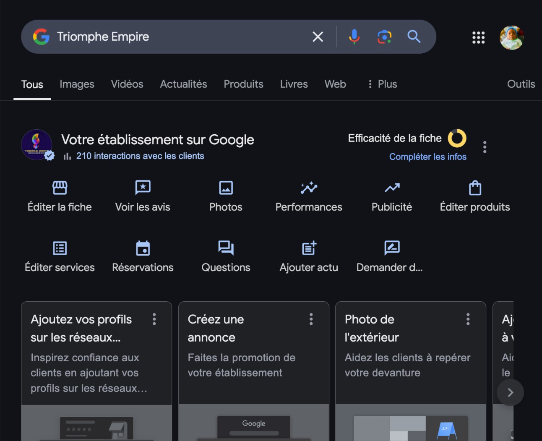Open the Photo de l'extérieur card
The height and width of the screenshot is (441, 542).
[x=411, y=371]
